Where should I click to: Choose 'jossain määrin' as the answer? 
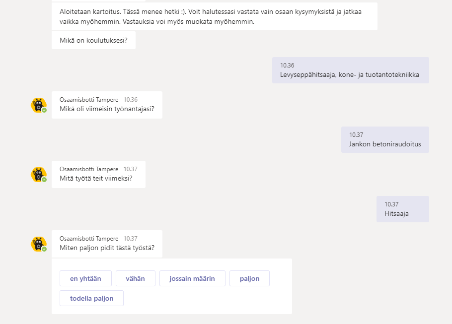click(x=192, y=278)
